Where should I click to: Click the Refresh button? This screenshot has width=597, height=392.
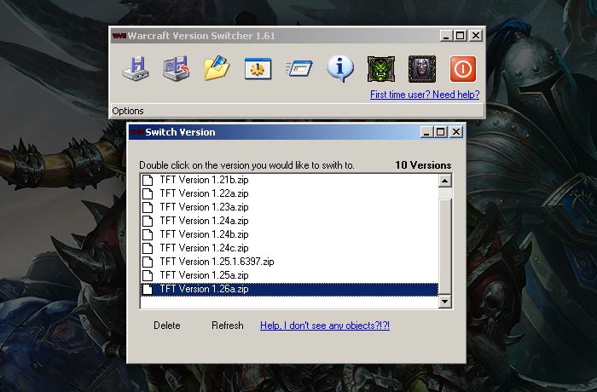tap(228, 326)
